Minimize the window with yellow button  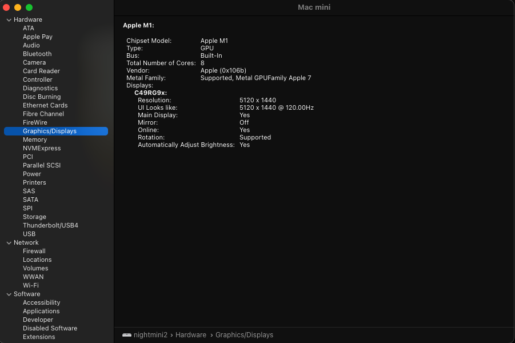[18, 7]
